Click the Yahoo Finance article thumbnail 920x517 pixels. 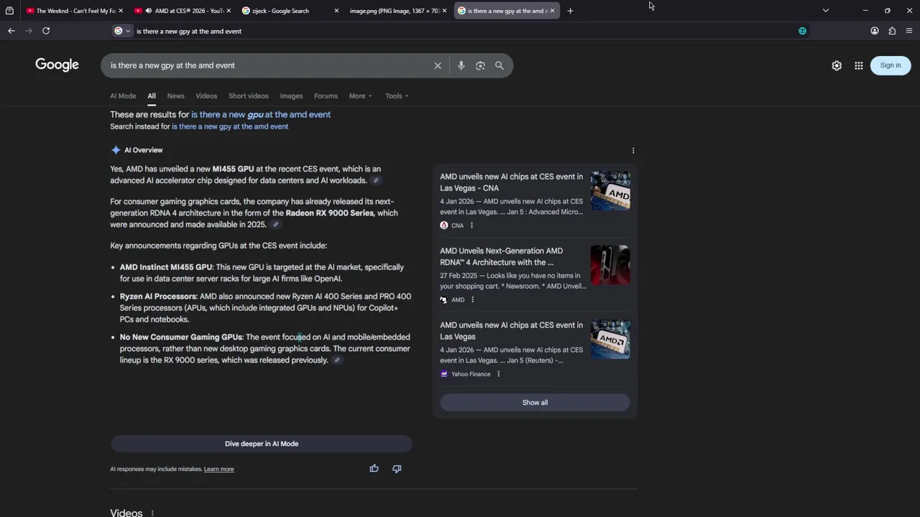pos(610,340)
